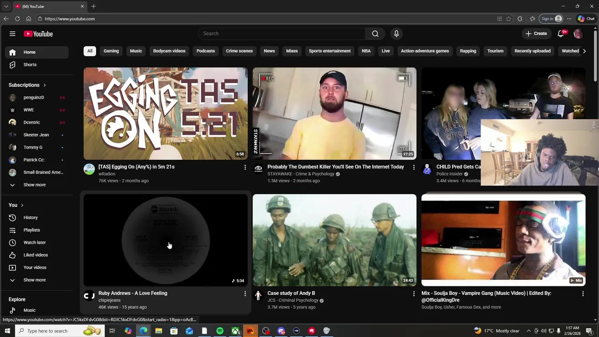Viewport: 599px width, 337px height.
Task: Open more options for Ruby Andrews video
Action: coord(245,293)
